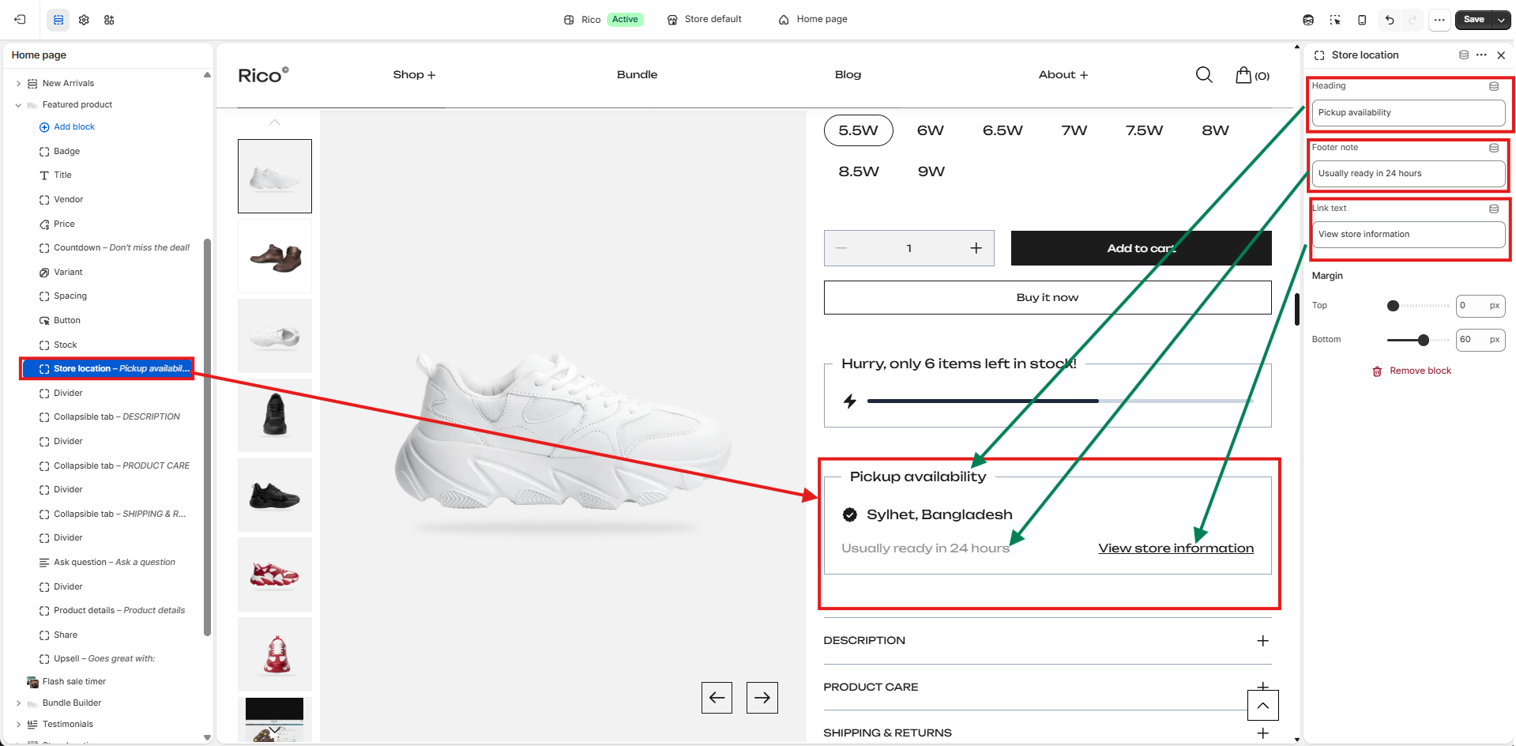Viewport: 1516px width, 746px height.
Task: Increase quantity with the plus button
Action: pyautogui.click(x=976, y=248)
